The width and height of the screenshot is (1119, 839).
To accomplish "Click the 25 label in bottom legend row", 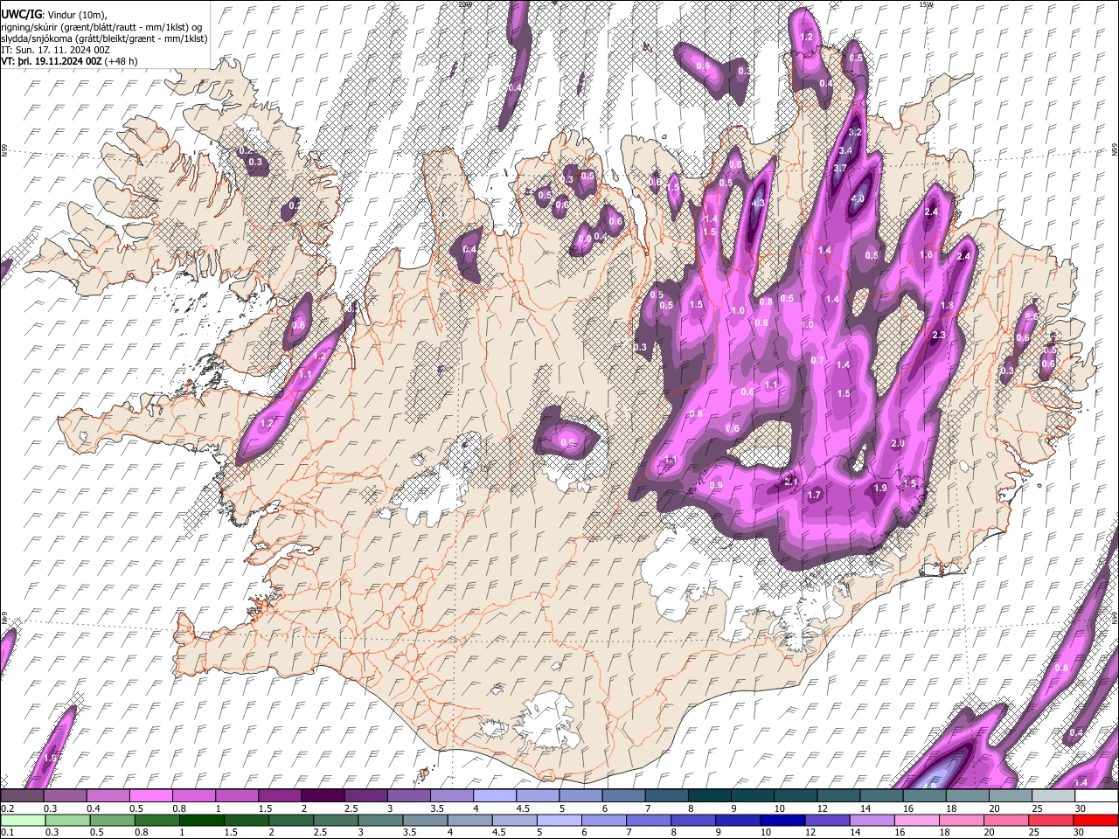I will [x=1036, y=832].
